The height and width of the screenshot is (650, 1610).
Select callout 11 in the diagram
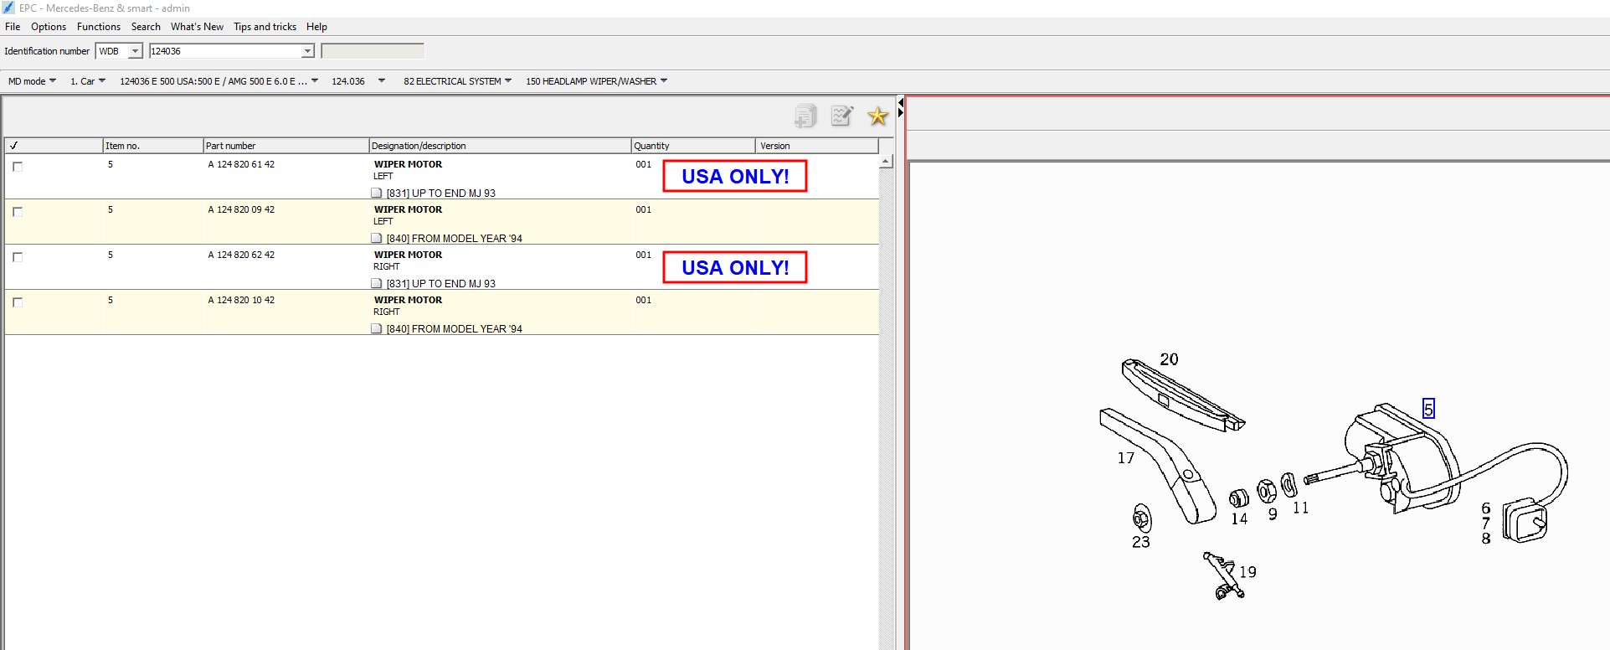click(1300, 508)
